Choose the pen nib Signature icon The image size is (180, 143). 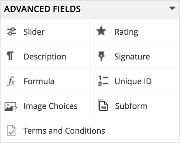click(101, 56)
